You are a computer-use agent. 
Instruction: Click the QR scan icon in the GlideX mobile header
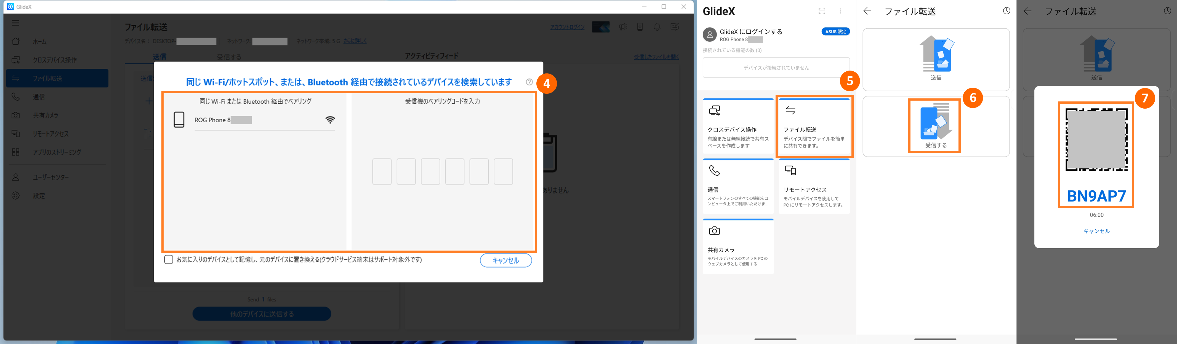(822, 11)
